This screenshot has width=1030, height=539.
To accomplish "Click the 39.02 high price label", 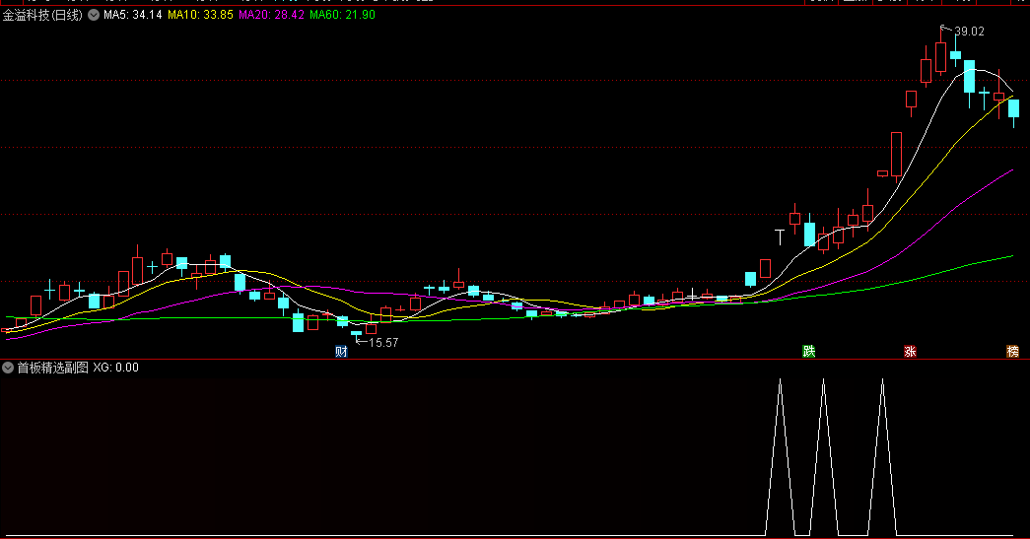I will click(969, 32).
